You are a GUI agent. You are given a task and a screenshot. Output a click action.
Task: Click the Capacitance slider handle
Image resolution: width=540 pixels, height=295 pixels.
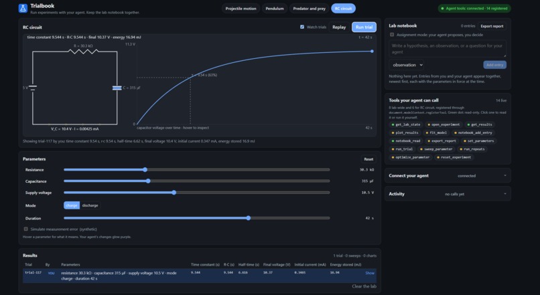(148, 181)
